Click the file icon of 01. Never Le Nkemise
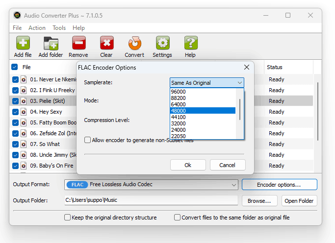The height and width of the screenshot is (243, 335). click(x=24, y=79)
